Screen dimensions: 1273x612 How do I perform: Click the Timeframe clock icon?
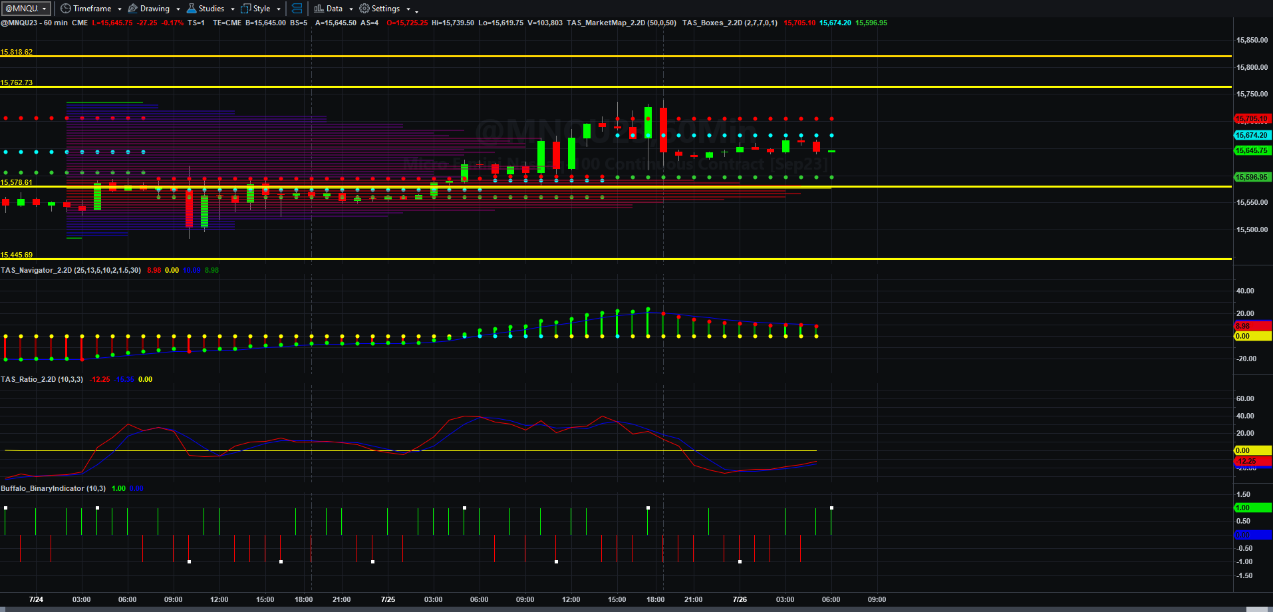click(65, 9)
